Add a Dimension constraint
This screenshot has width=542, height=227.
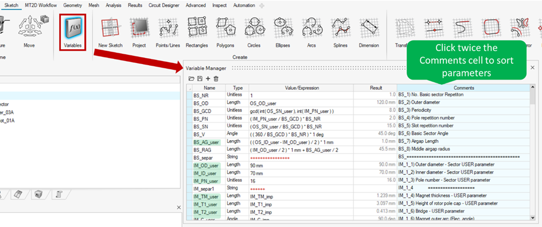(369, 33)
